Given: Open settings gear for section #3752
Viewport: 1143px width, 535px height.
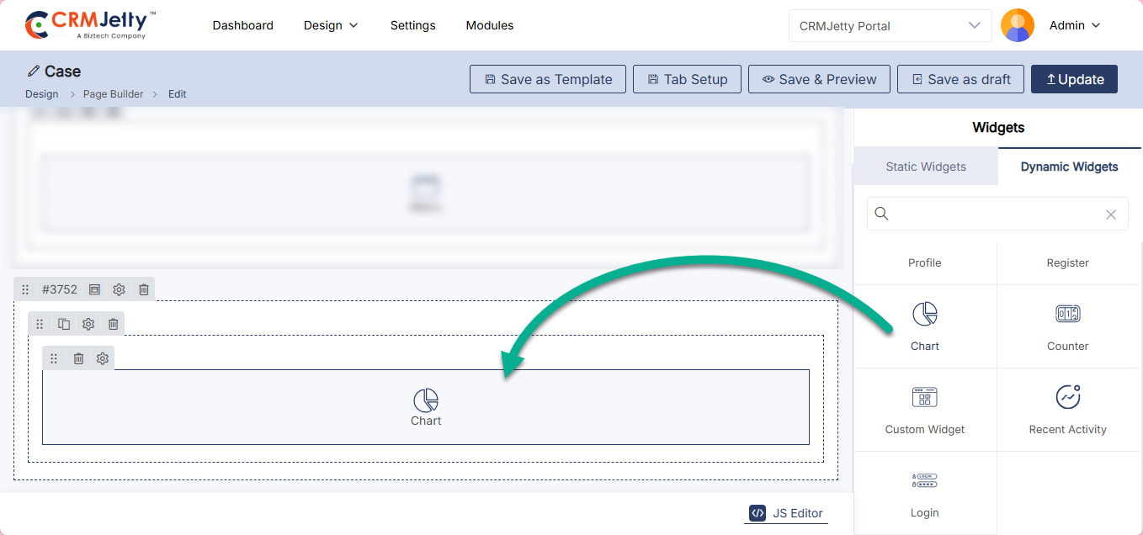Looking at the screenshot, I should [119, 289].
